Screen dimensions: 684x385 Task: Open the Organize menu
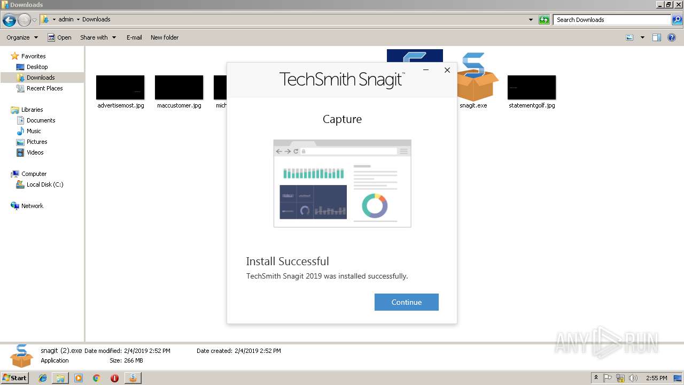click(x=22, y=37)
